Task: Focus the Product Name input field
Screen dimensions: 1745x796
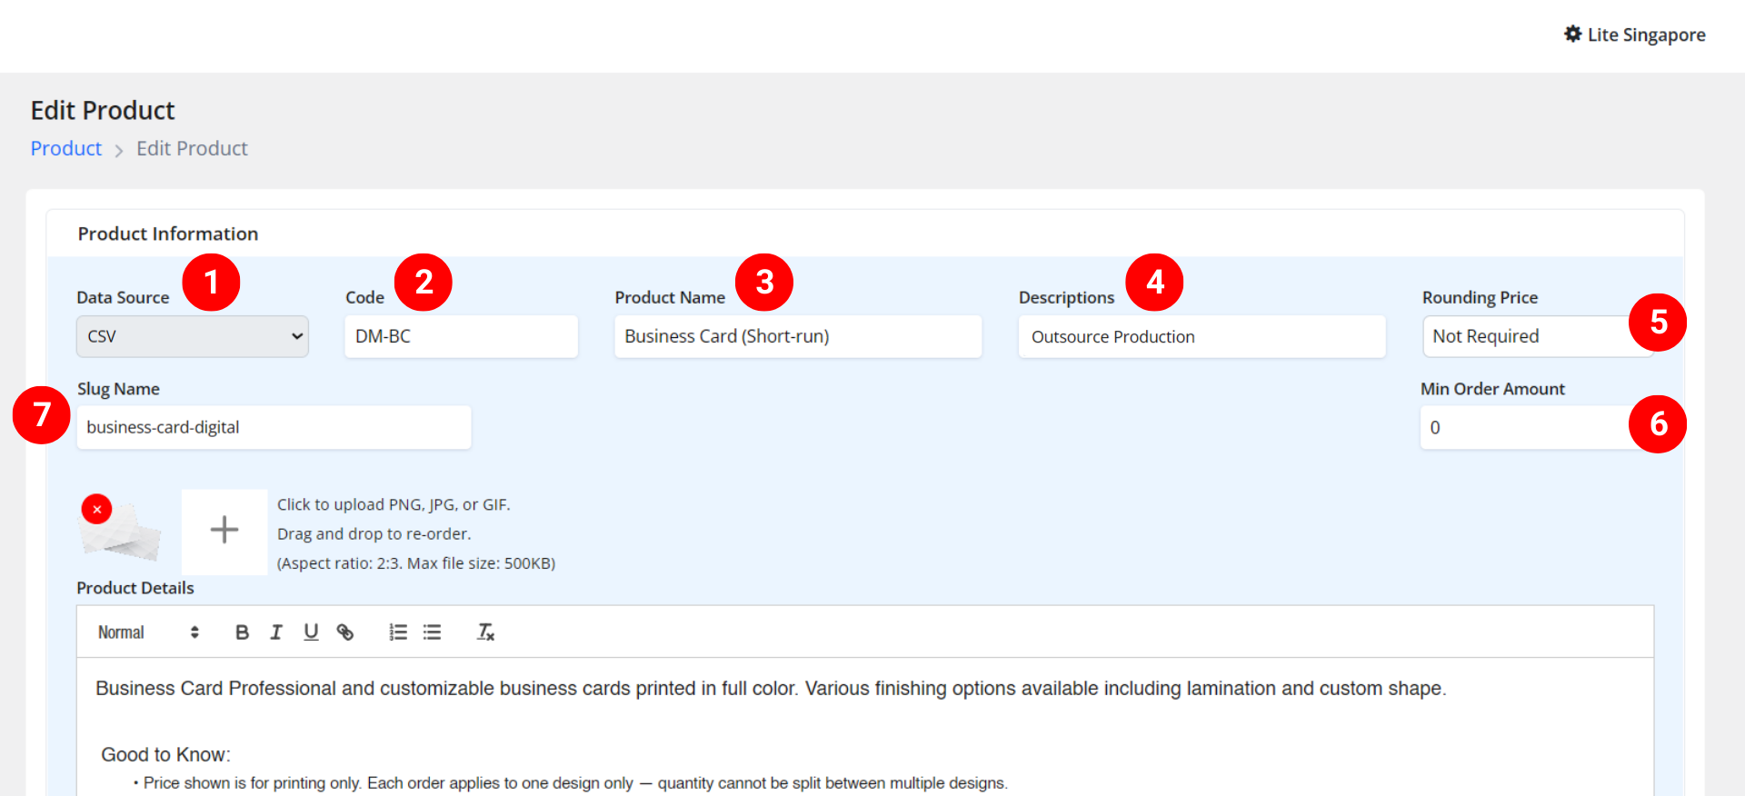Action: coord(797,336)
